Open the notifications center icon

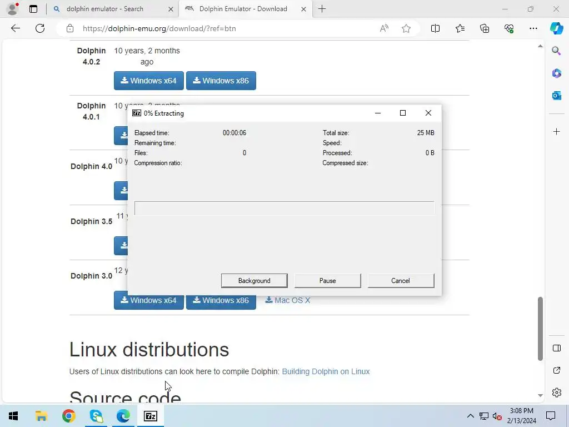point(551,416)
